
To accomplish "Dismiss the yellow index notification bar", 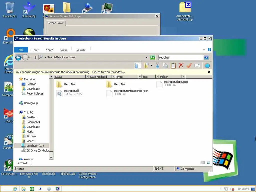I will [209, 72].
